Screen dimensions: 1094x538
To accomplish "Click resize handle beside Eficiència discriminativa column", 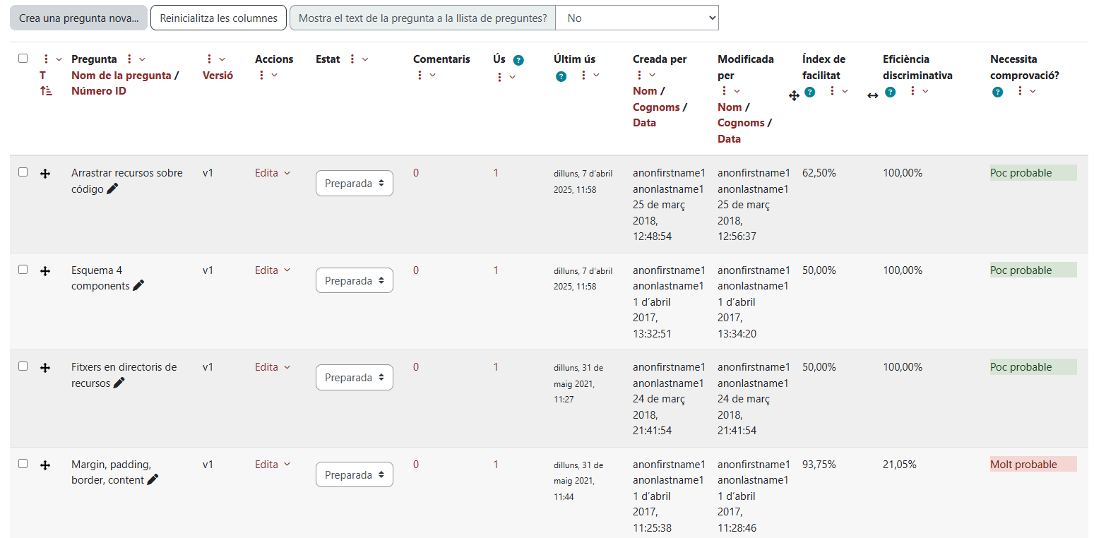I will (873, 95).
